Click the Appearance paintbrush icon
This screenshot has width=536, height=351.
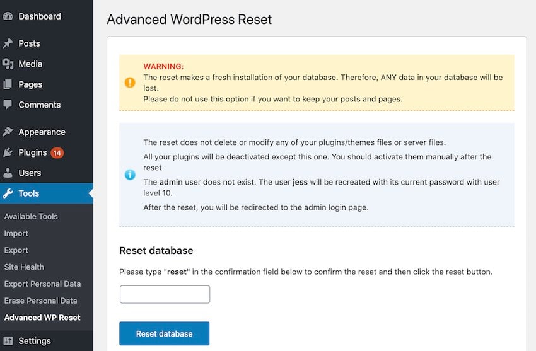click(x=8, y=132)
